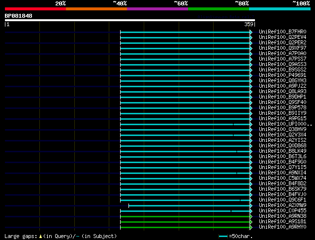Select the truncated UniRef100_UPI000.. label
The height and width of the screenshot is (240, 315).
point(285,124)
